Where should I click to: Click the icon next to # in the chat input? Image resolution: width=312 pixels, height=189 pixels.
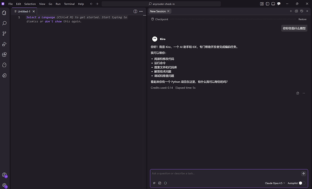click(x=160, y=183)
